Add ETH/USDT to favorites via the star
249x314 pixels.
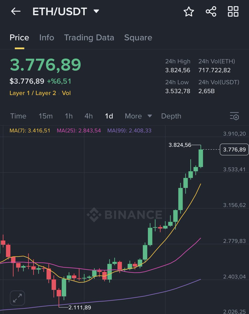(189, 12)
